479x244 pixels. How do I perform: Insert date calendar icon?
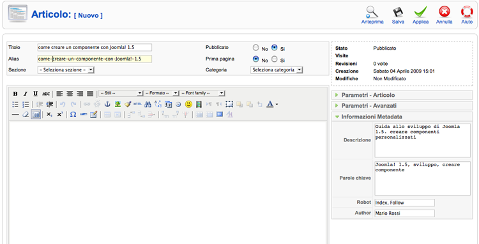click(x=169, y=104)
